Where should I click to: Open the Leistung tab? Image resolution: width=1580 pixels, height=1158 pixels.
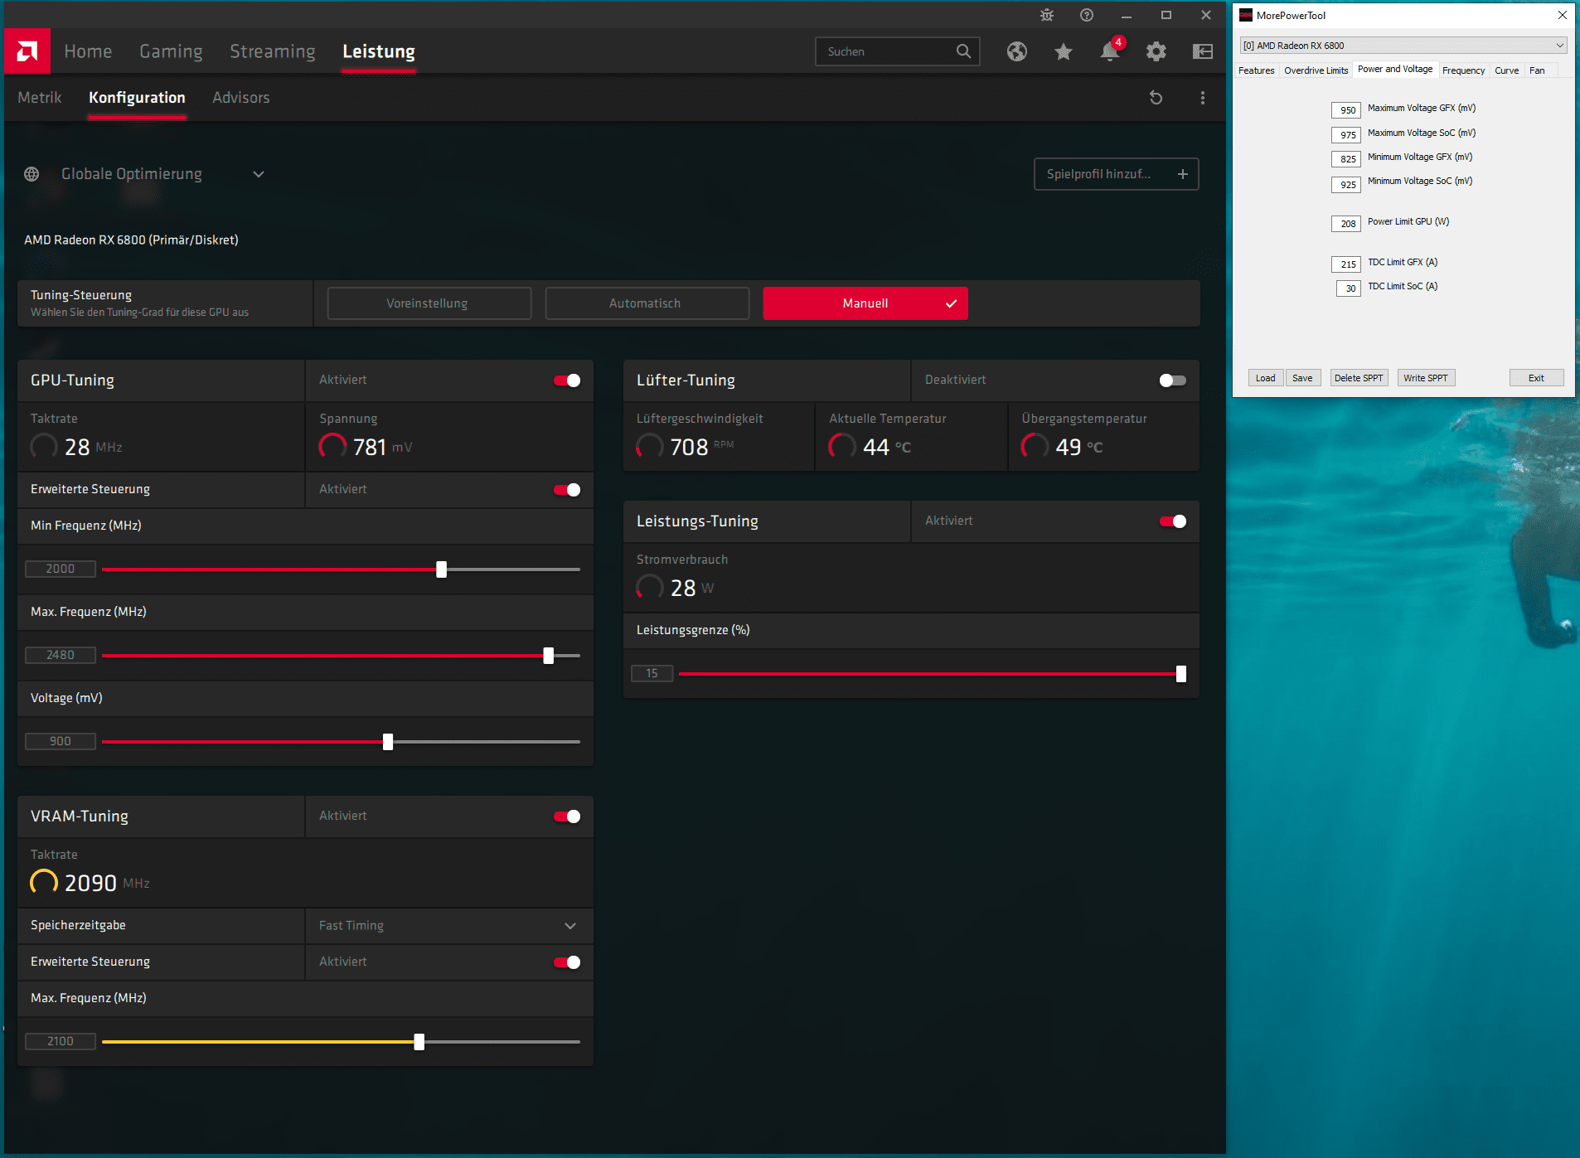pos(379,51)
